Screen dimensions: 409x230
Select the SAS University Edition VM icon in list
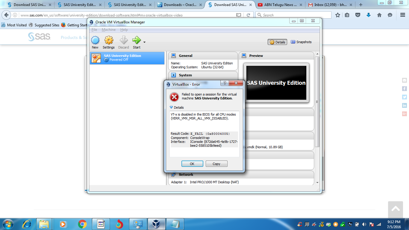(x=96, y=58)
